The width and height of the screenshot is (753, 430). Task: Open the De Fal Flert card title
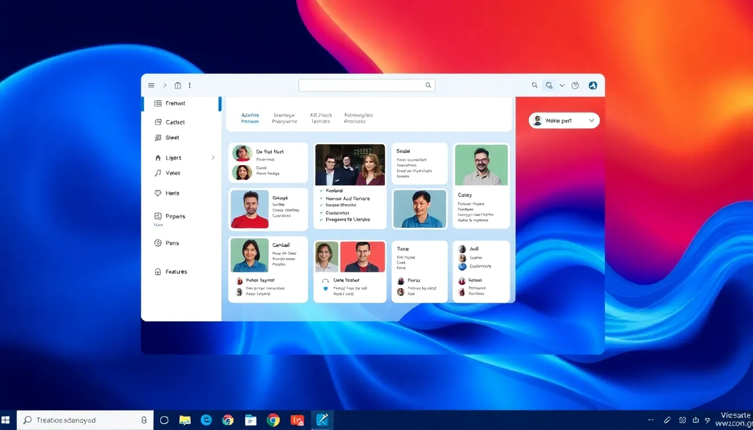tap(270, 152)
